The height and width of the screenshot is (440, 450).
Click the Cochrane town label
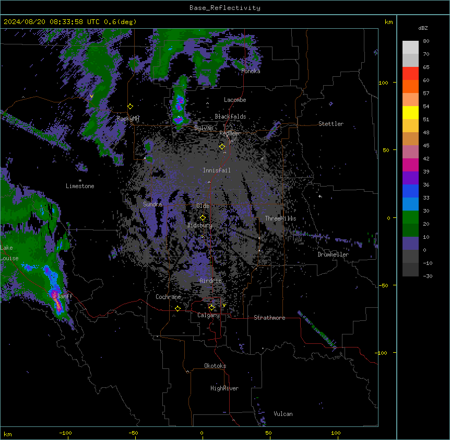coord(168,297)
